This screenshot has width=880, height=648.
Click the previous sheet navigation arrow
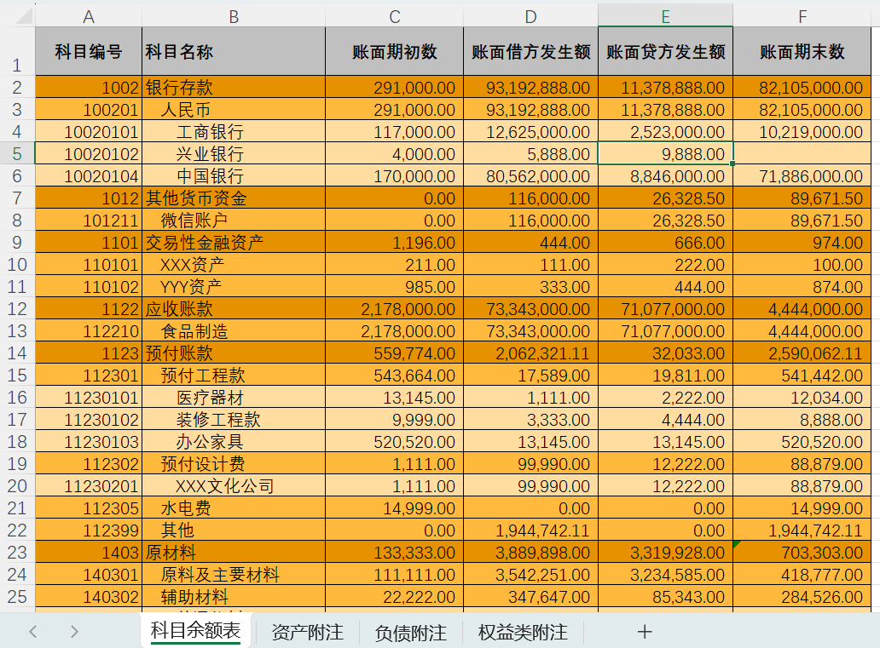(32, 632)
